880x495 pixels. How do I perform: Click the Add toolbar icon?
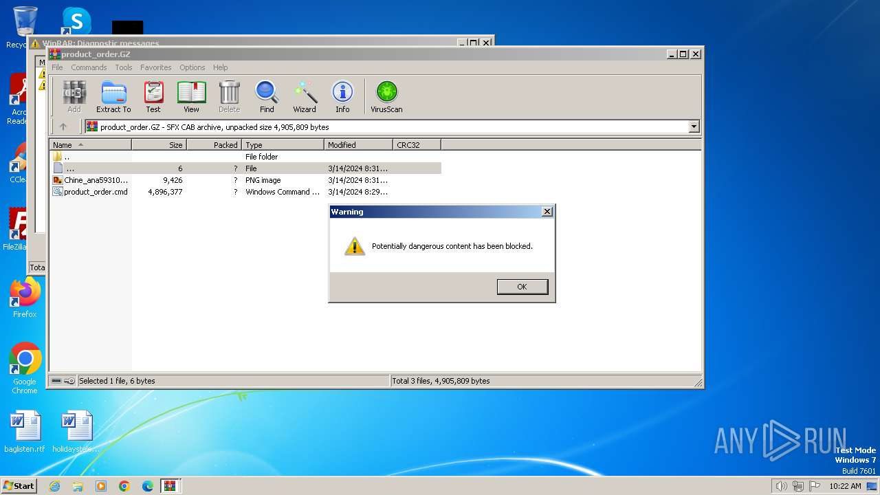pyautogui.click(x=74, y=96)
